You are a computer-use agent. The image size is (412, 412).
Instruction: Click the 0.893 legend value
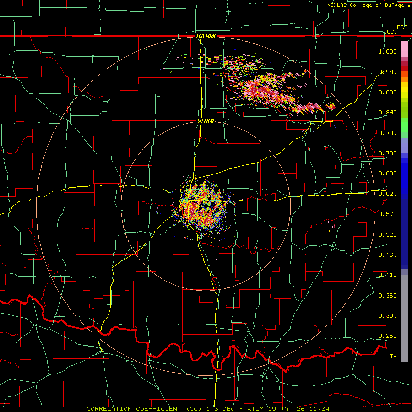pyautogui.click(x=388, y=92)
